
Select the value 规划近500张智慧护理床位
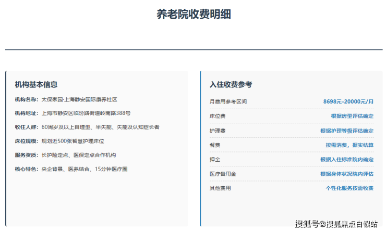73,141
